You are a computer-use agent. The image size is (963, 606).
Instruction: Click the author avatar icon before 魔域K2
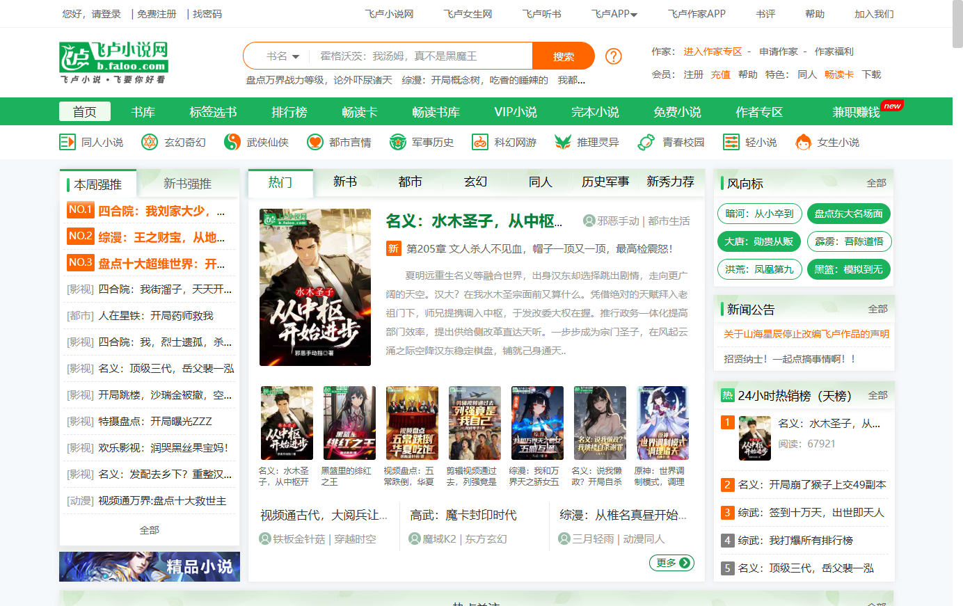(415, 539)
